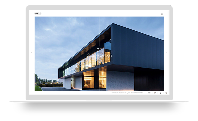This screenshot has height=121, width=198.
Task: Open the chat bubble icon in footer
Action: [x=166, y=93]
